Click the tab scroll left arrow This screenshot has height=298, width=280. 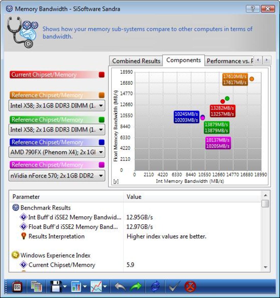(x=258, y=60)
